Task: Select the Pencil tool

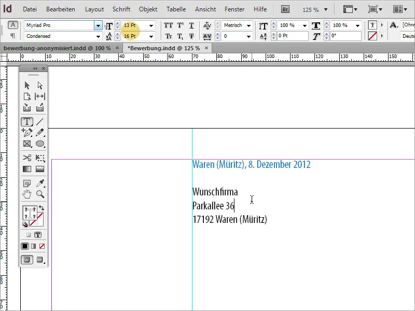Action: tap(40, 133)
